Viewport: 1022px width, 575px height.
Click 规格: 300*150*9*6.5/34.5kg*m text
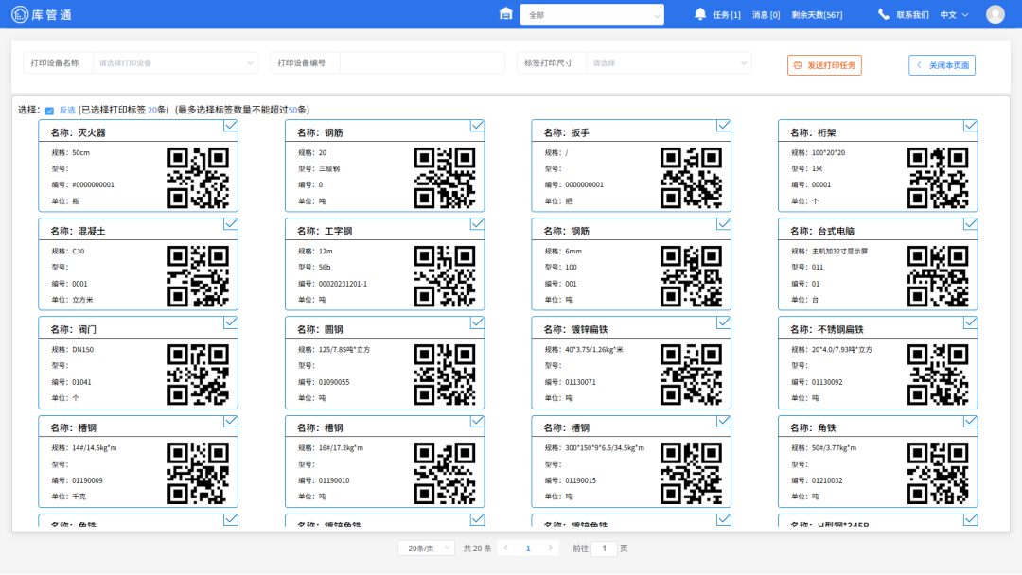[593, 448]
